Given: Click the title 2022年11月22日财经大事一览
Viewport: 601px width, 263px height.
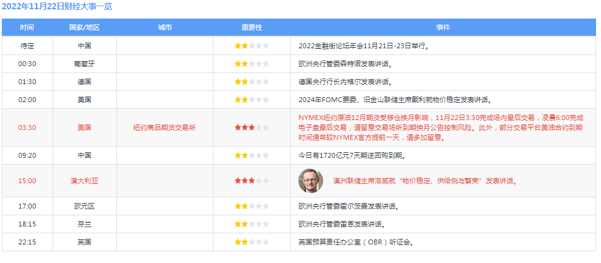Looking at the screenshot, I should [x=57, y=7].
